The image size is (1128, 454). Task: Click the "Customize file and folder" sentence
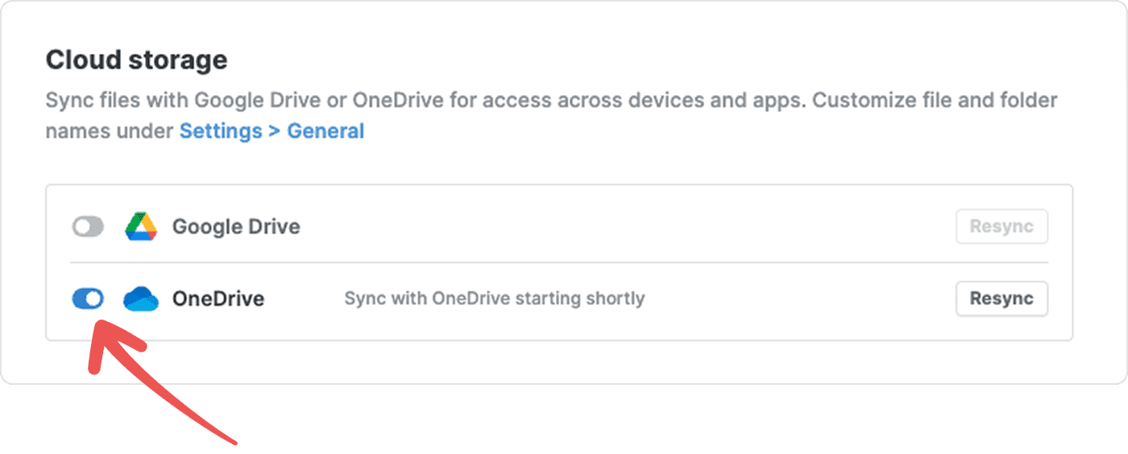coord(935,101)
